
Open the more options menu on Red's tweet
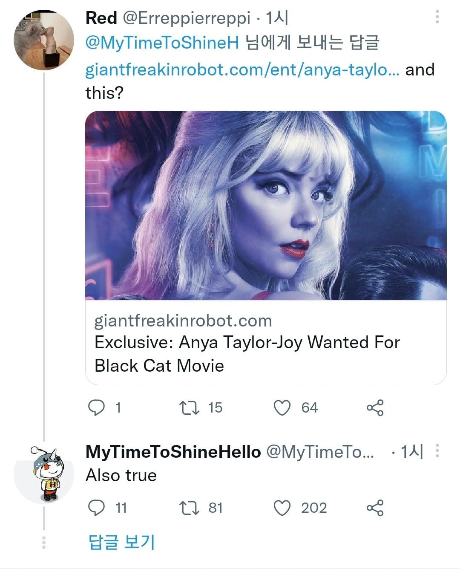[437, 17]
